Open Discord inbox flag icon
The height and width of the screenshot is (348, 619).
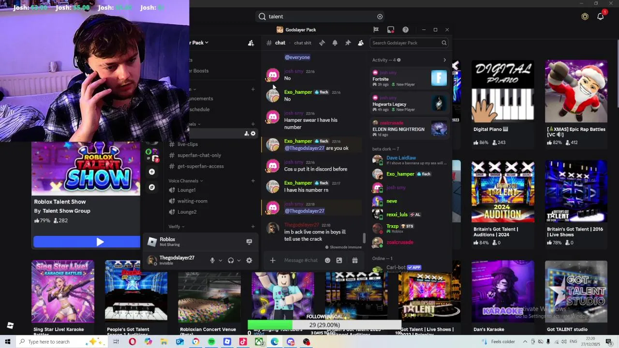point(376,29)
